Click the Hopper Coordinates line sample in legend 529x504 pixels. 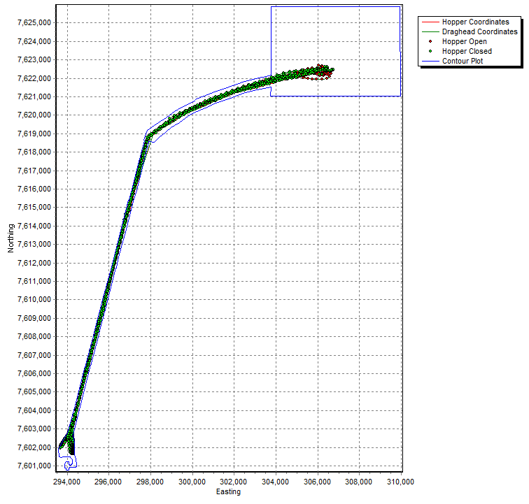click(430, 22)
